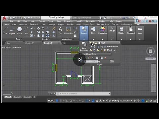Image resolution: width=159 pixels, height=119 pixels.
Task: Click the workspace gear icon in status bar
Action: point(110,101)
